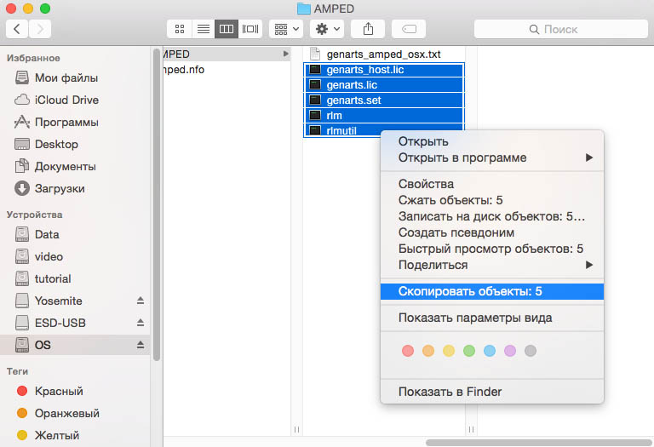Select the Data drive in sidebar

[75, 234]
